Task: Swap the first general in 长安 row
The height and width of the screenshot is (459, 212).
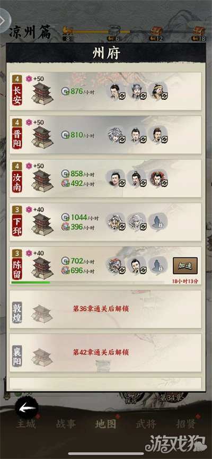Action: click(x=116, y=92)
